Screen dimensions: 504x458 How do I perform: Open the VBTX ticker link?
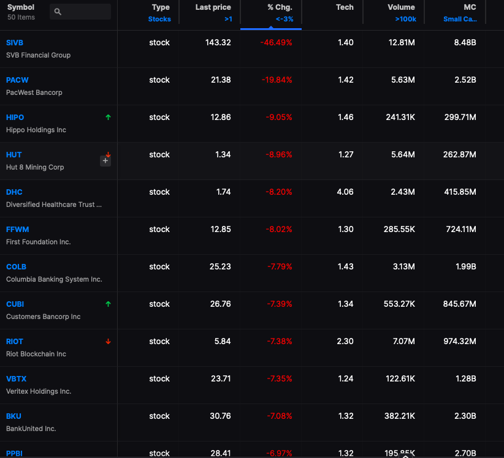[x=16, y=379]
